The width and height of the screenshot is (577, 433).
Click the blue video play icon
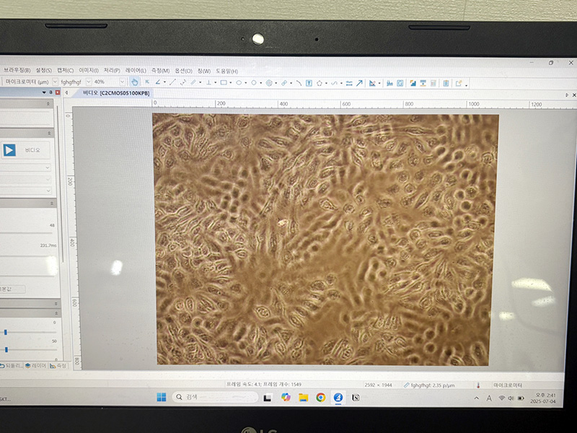9,150
